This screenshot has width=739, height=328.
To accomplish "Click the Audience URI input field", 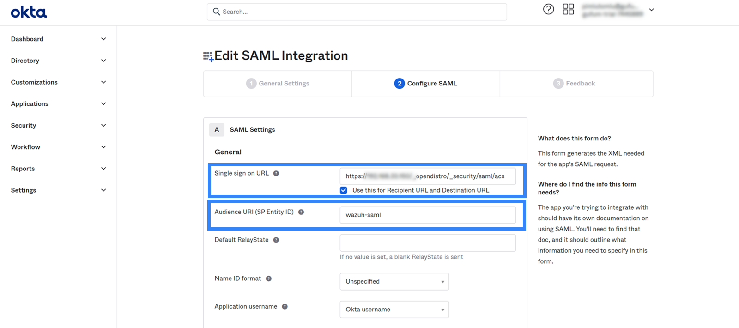I will tap(428, 215).
